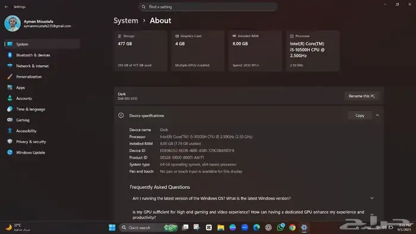Click the Product ID value 00328-10000-00001-AA171

click(182, 157)
